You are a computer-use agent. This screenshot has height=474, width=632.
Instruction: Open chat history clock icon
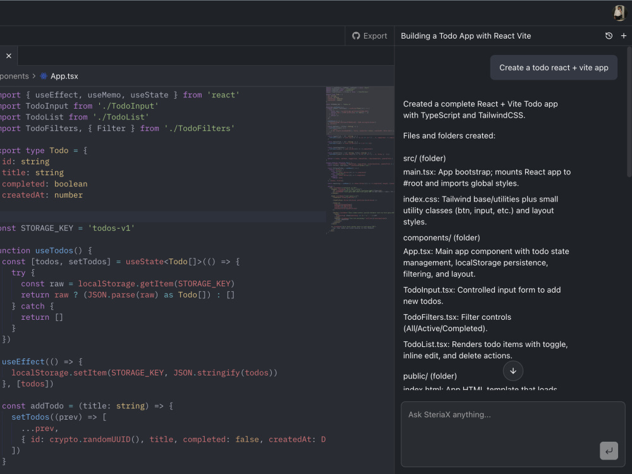[x=609, y=36]
